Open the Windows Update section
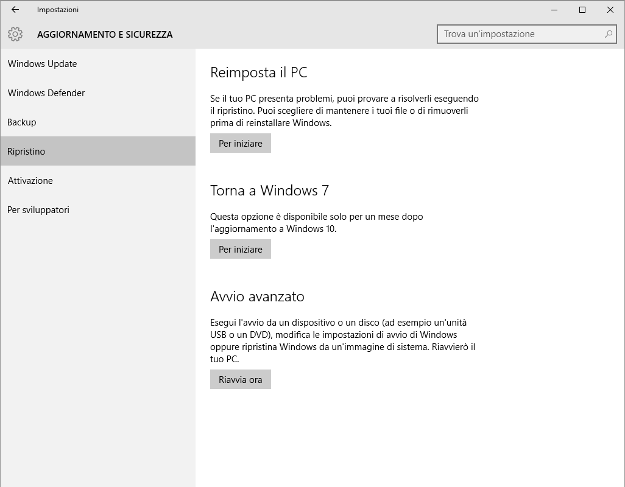 tap(97, 64)
